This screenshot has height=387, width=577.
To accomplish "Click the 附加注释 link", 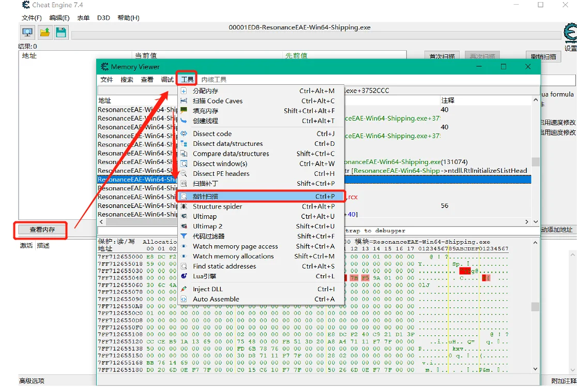I will 564,381.
